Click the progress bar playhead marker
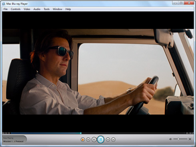The width and height of the screenshot is (196, 147). (81, 133)
